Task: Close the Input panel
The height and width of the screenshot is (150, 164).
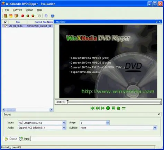Action: (x=159, y=114)
